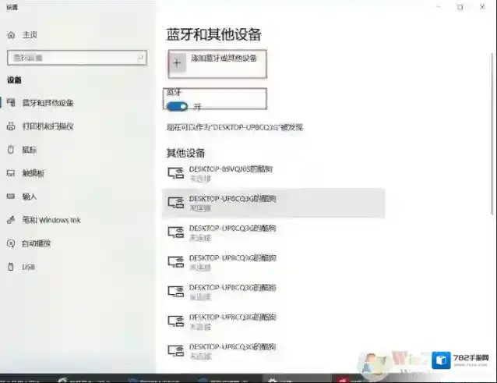Image resolution: width=497 pixels, height=383 pixels.
Task: Open the 触摸板 touchpad settings
Action: pyautogui.click(x=26, y=173)
